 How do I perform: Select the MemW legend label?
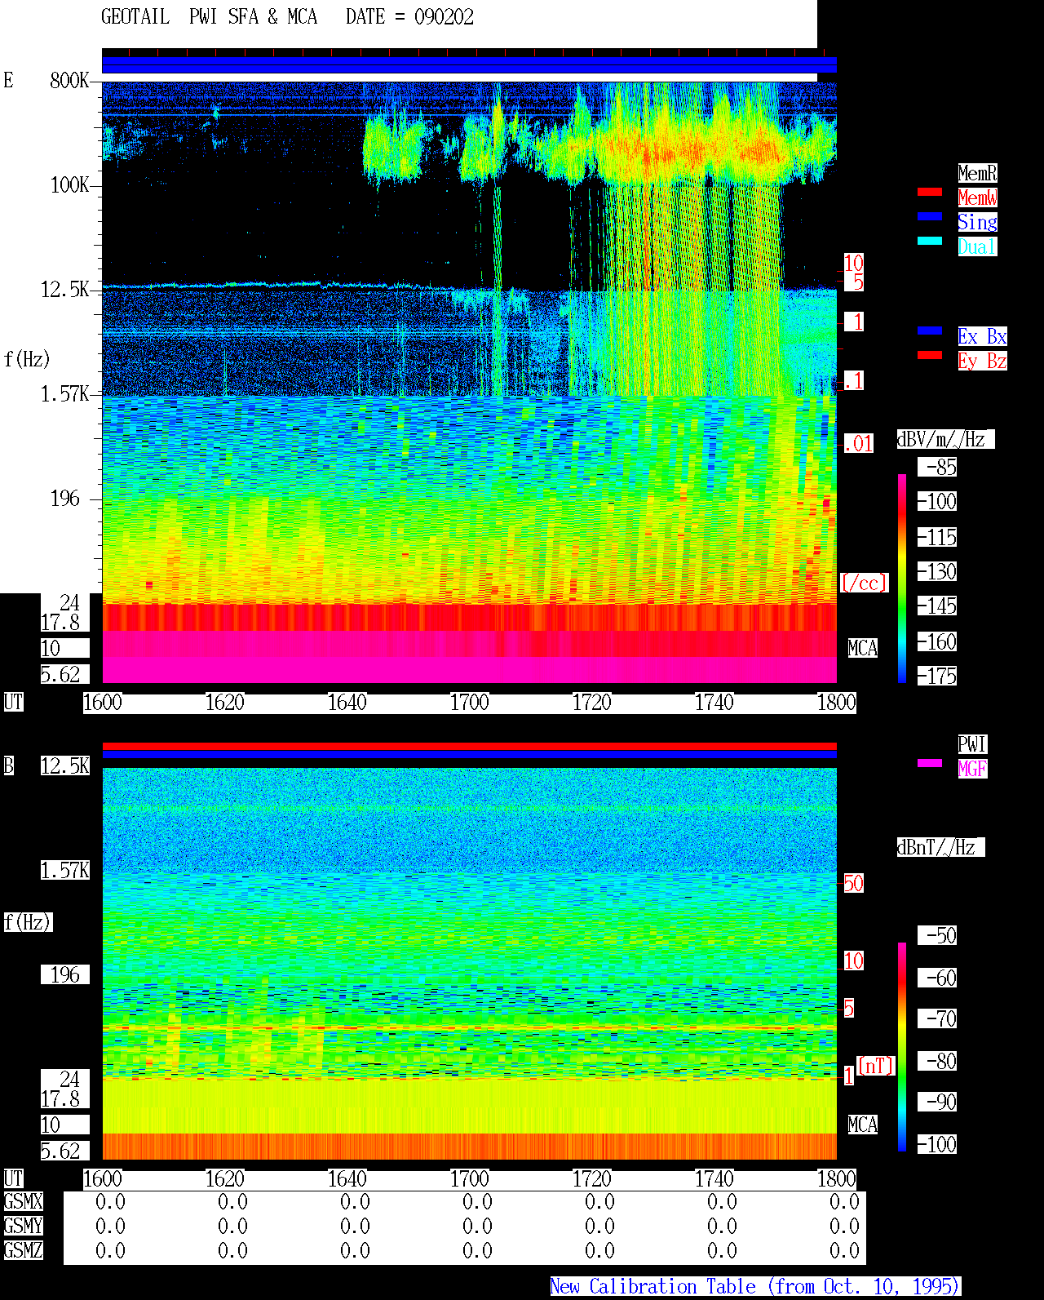point(977,197)
